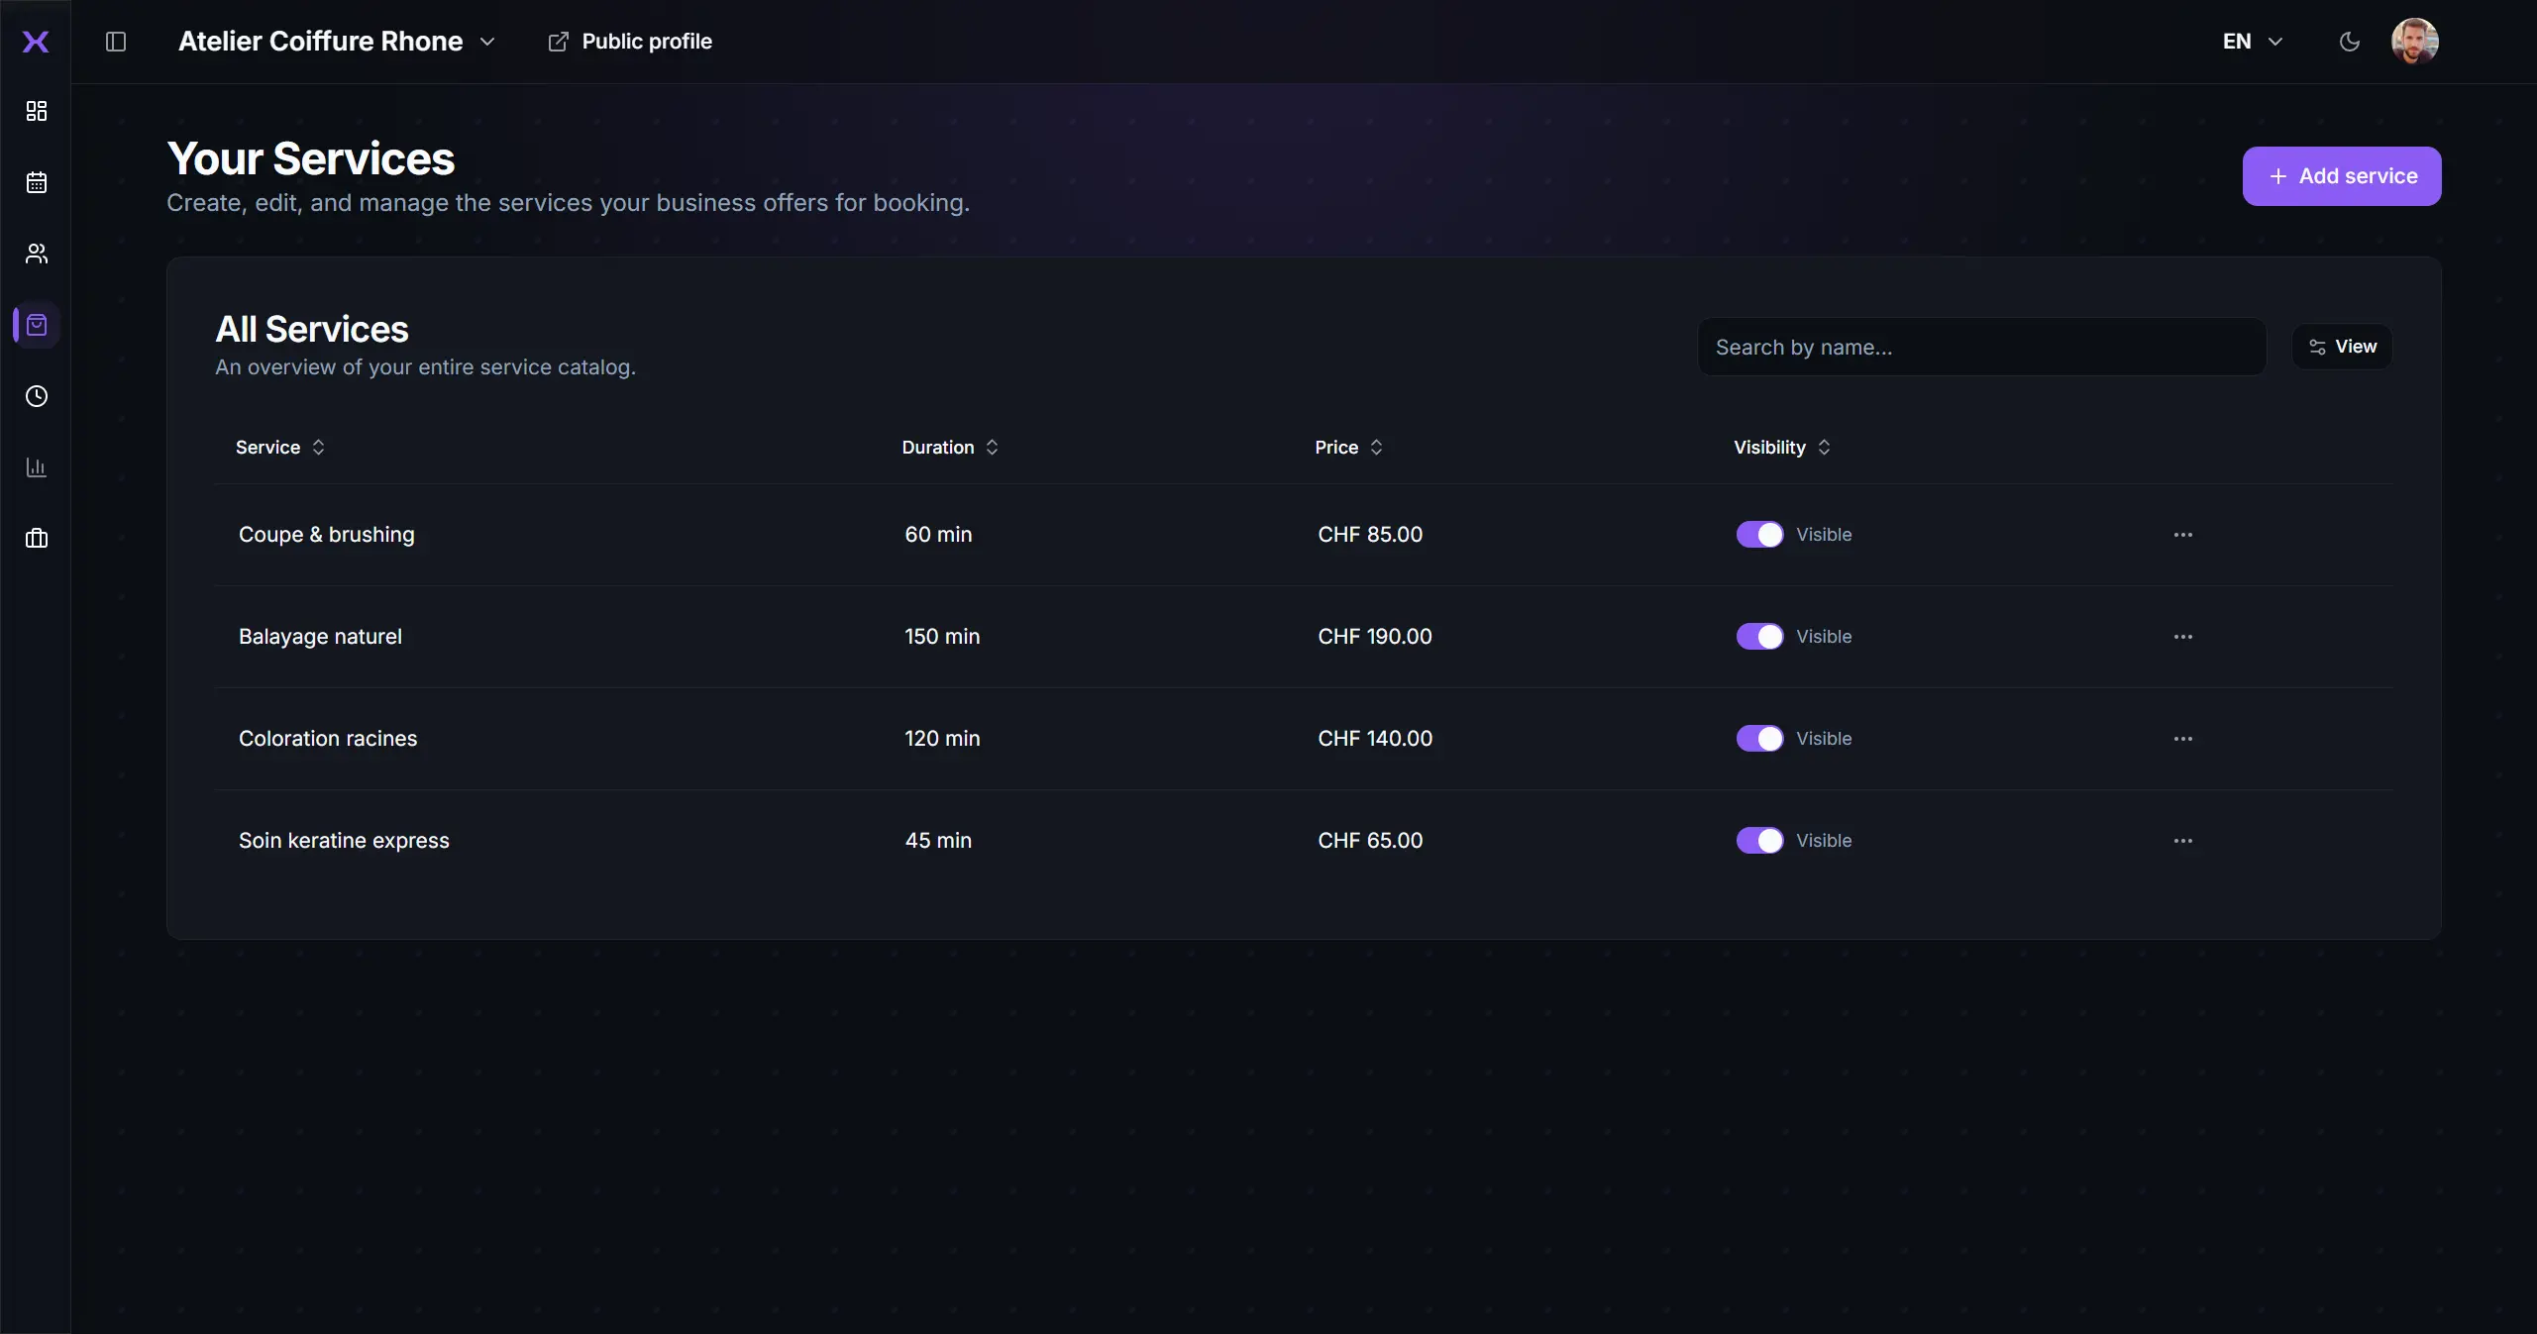This screenshot has height=1334, width=2537.
Task: Disable visibility for Balayage naturel
Action: (1759, 637)
